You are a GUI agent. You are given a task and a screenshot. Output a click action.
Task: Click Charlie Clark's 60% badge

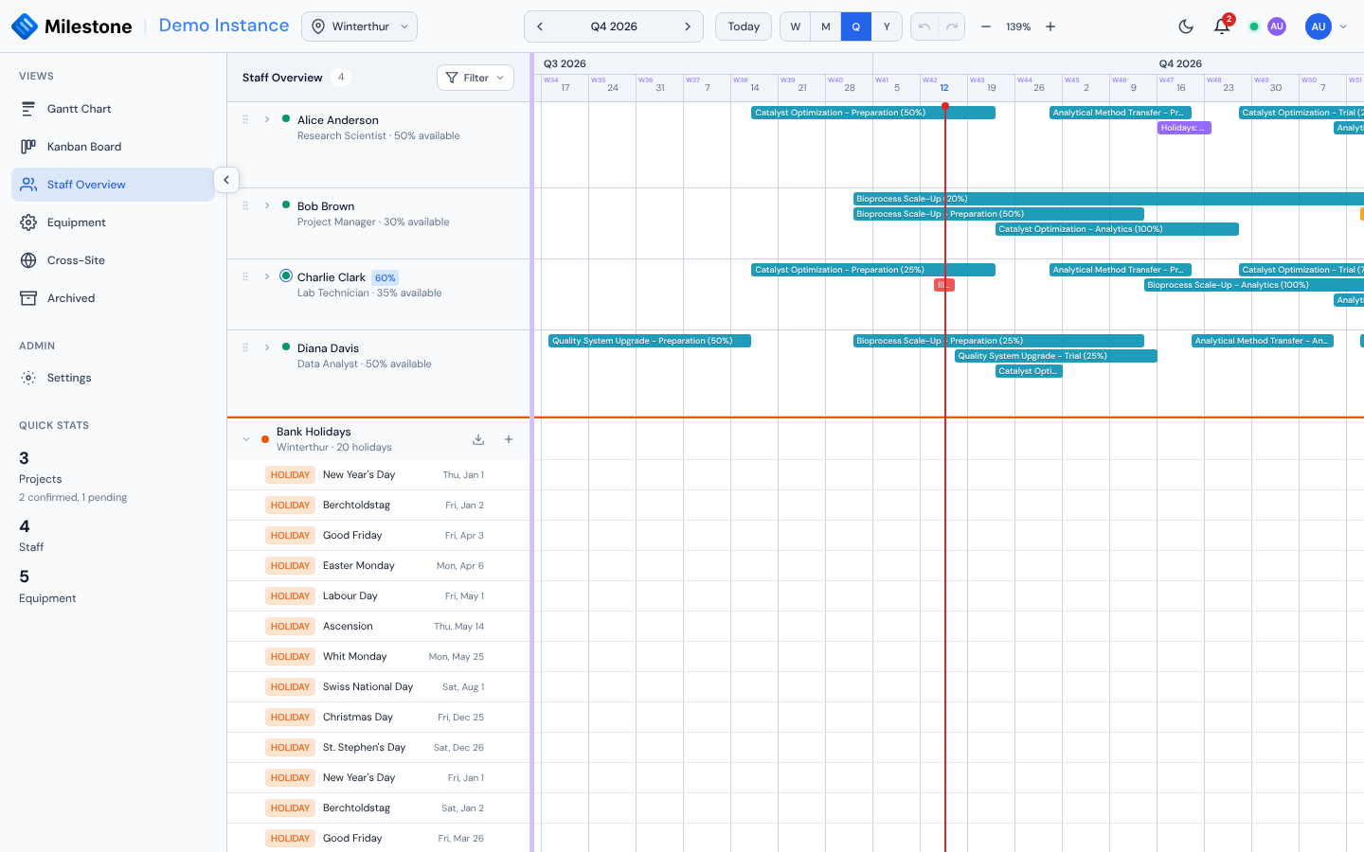(x=385, y=277)
